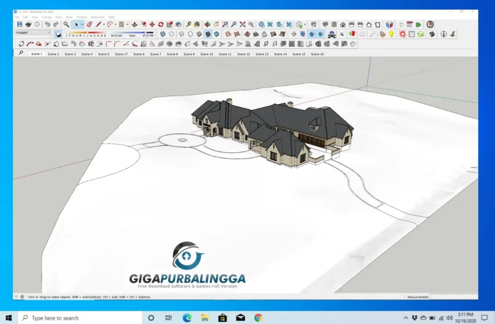The height and width of the screenshot is (324, 495).
Task: Select the Eraser tool
Action: click(89, 24)
